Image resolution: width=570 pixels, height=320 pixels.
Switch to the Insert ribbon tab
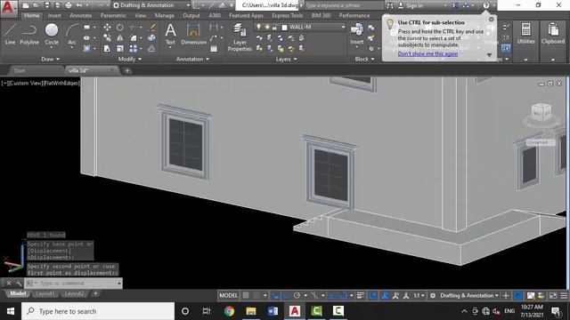54,16
